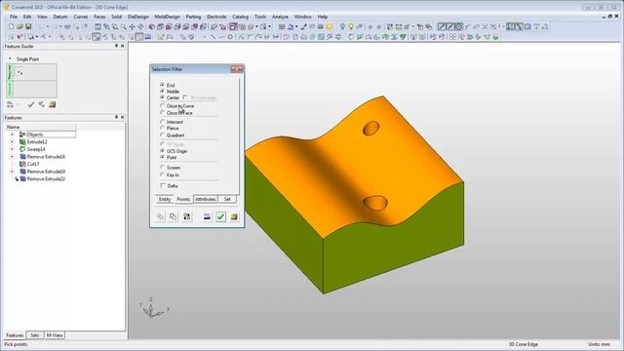The image size is (624, 351).
Task: Click the Open file folder icon
Action: [x=19, y=26]
